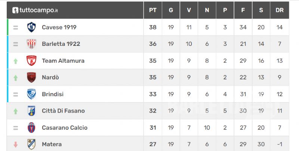
Task: Click the Città Di Fasano crest
Action: click(31, 111)
